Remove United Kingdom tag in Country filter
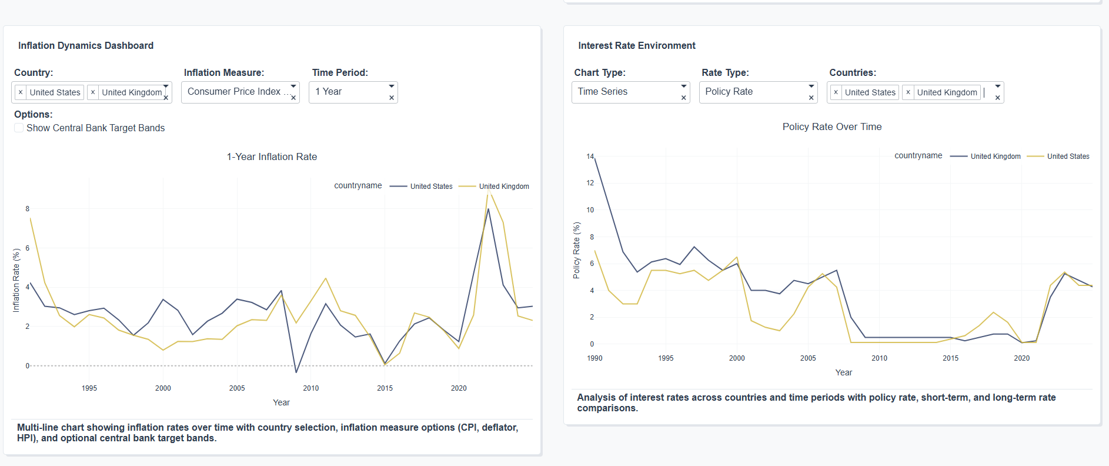Screen dimensions: 1109x466 pos(93,92)
